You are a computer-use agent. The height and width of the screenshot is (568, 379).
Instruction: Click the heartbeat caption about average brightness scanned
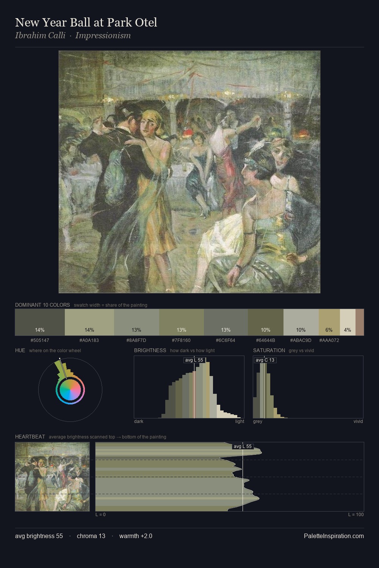point(107,437)
